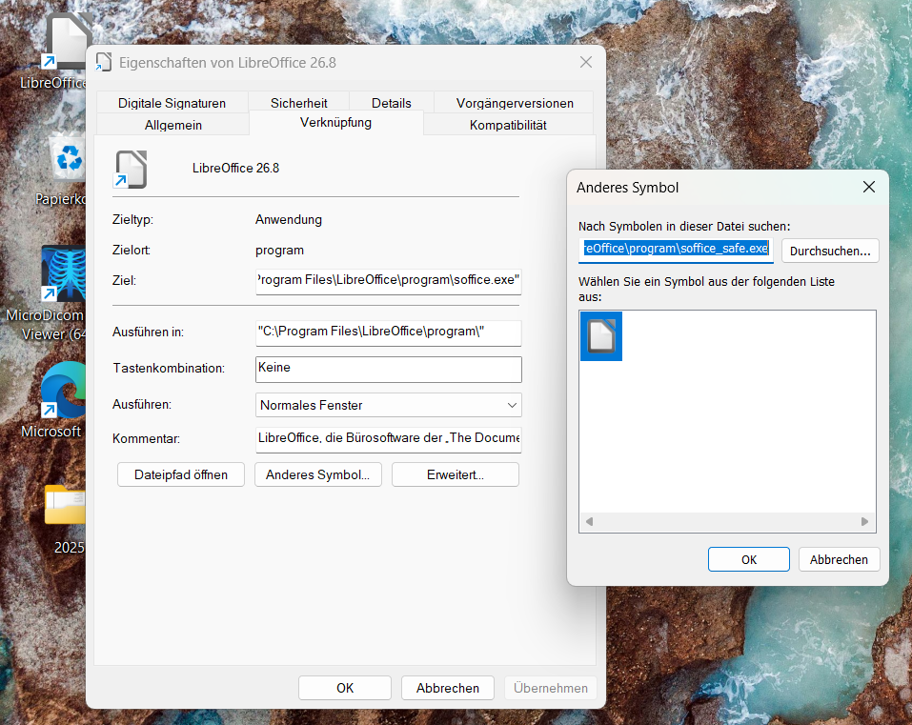This screenshot has width=912, height=725.
Task: Select the Verknüpfung tab
Action: (335, 123)
